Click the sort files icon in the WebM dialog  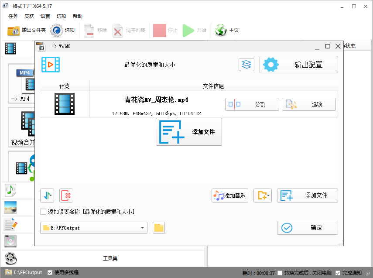47,195
